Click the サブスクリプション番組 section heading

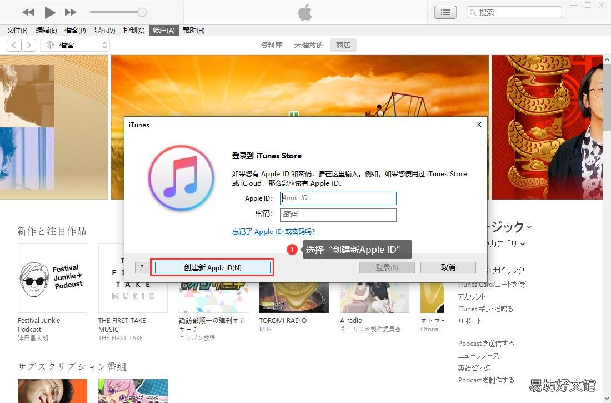pos(72,367)
